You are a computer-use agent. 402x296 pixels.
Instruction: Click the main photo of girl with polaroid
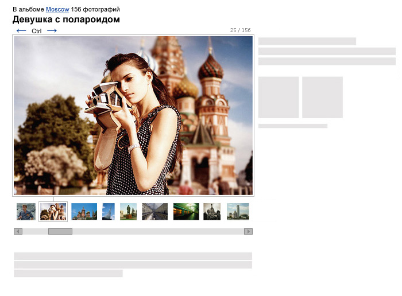click(133, 116)
